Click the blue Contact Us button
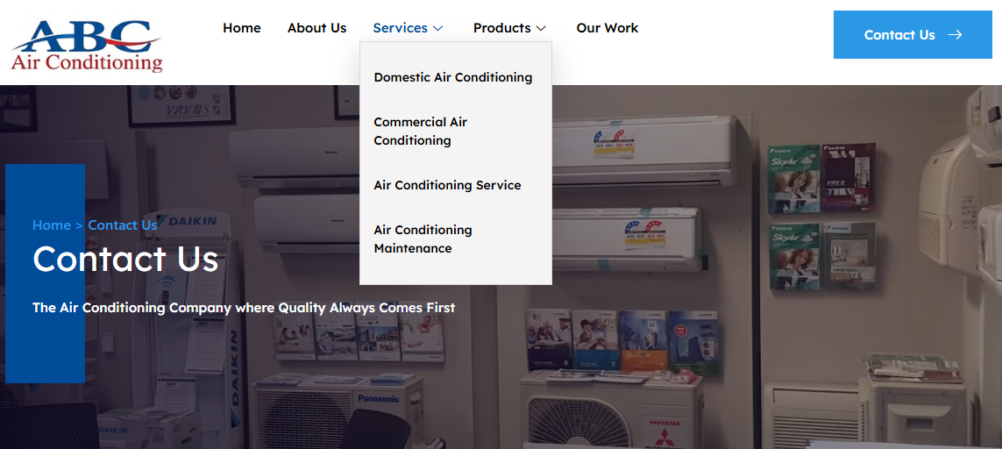The image size is (1002, 449). (913, 34)
